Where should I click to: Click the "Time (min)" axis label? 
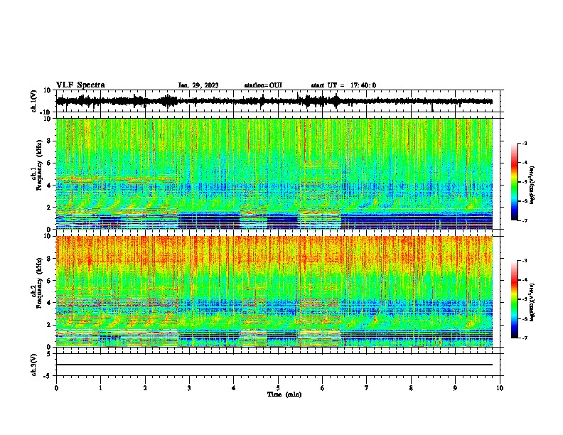[284, 394]
